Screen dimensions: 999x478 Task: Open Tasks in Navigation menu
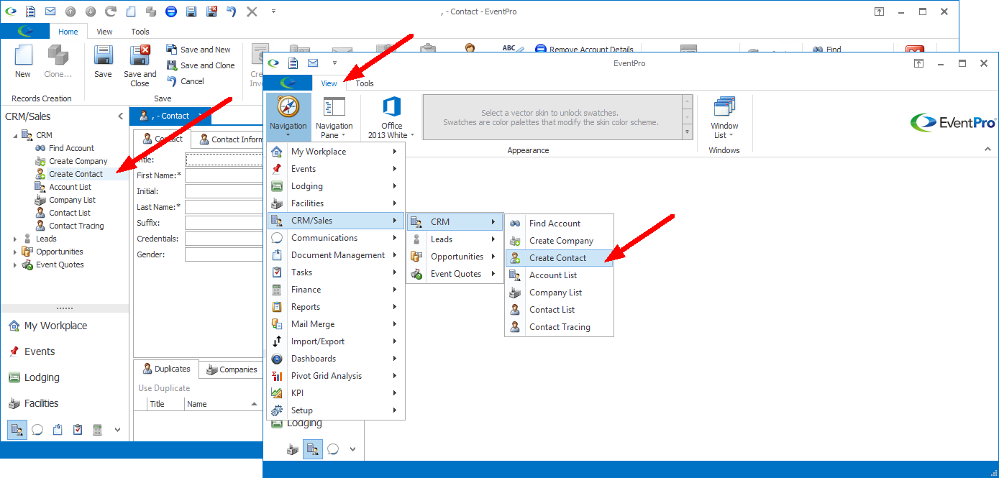(336, 272)
